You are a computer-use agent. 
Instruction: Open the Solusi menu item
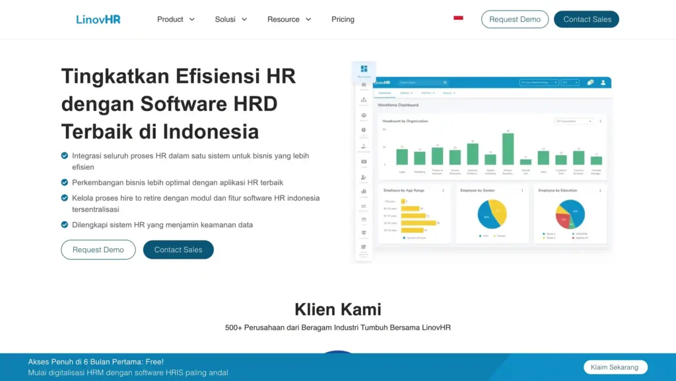pyautogui.click(x=225, y=19)
